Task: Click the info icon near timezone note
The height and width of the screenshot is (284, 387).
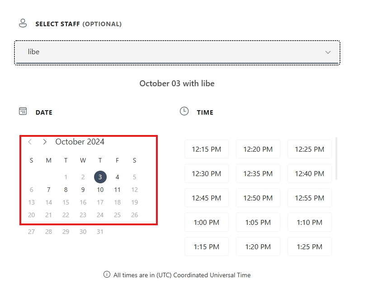Action: 107,275
